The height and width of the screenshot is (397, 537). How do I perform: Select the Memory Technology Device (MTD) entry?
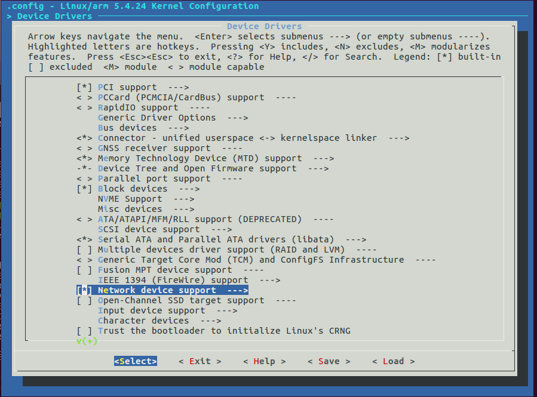(200, 158)
